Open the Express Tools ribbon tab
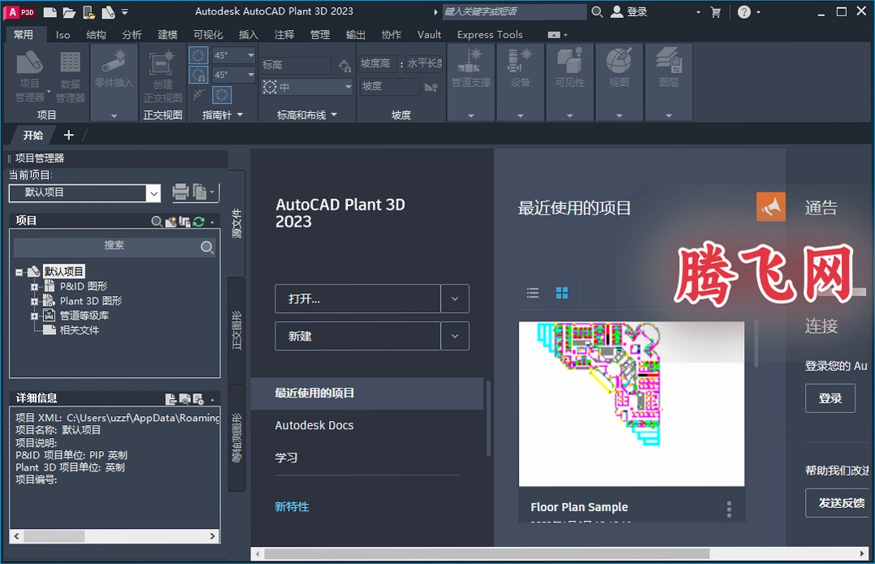Image resolution: width=875 pixels, height=564 pixels. (x=489, y=35)
